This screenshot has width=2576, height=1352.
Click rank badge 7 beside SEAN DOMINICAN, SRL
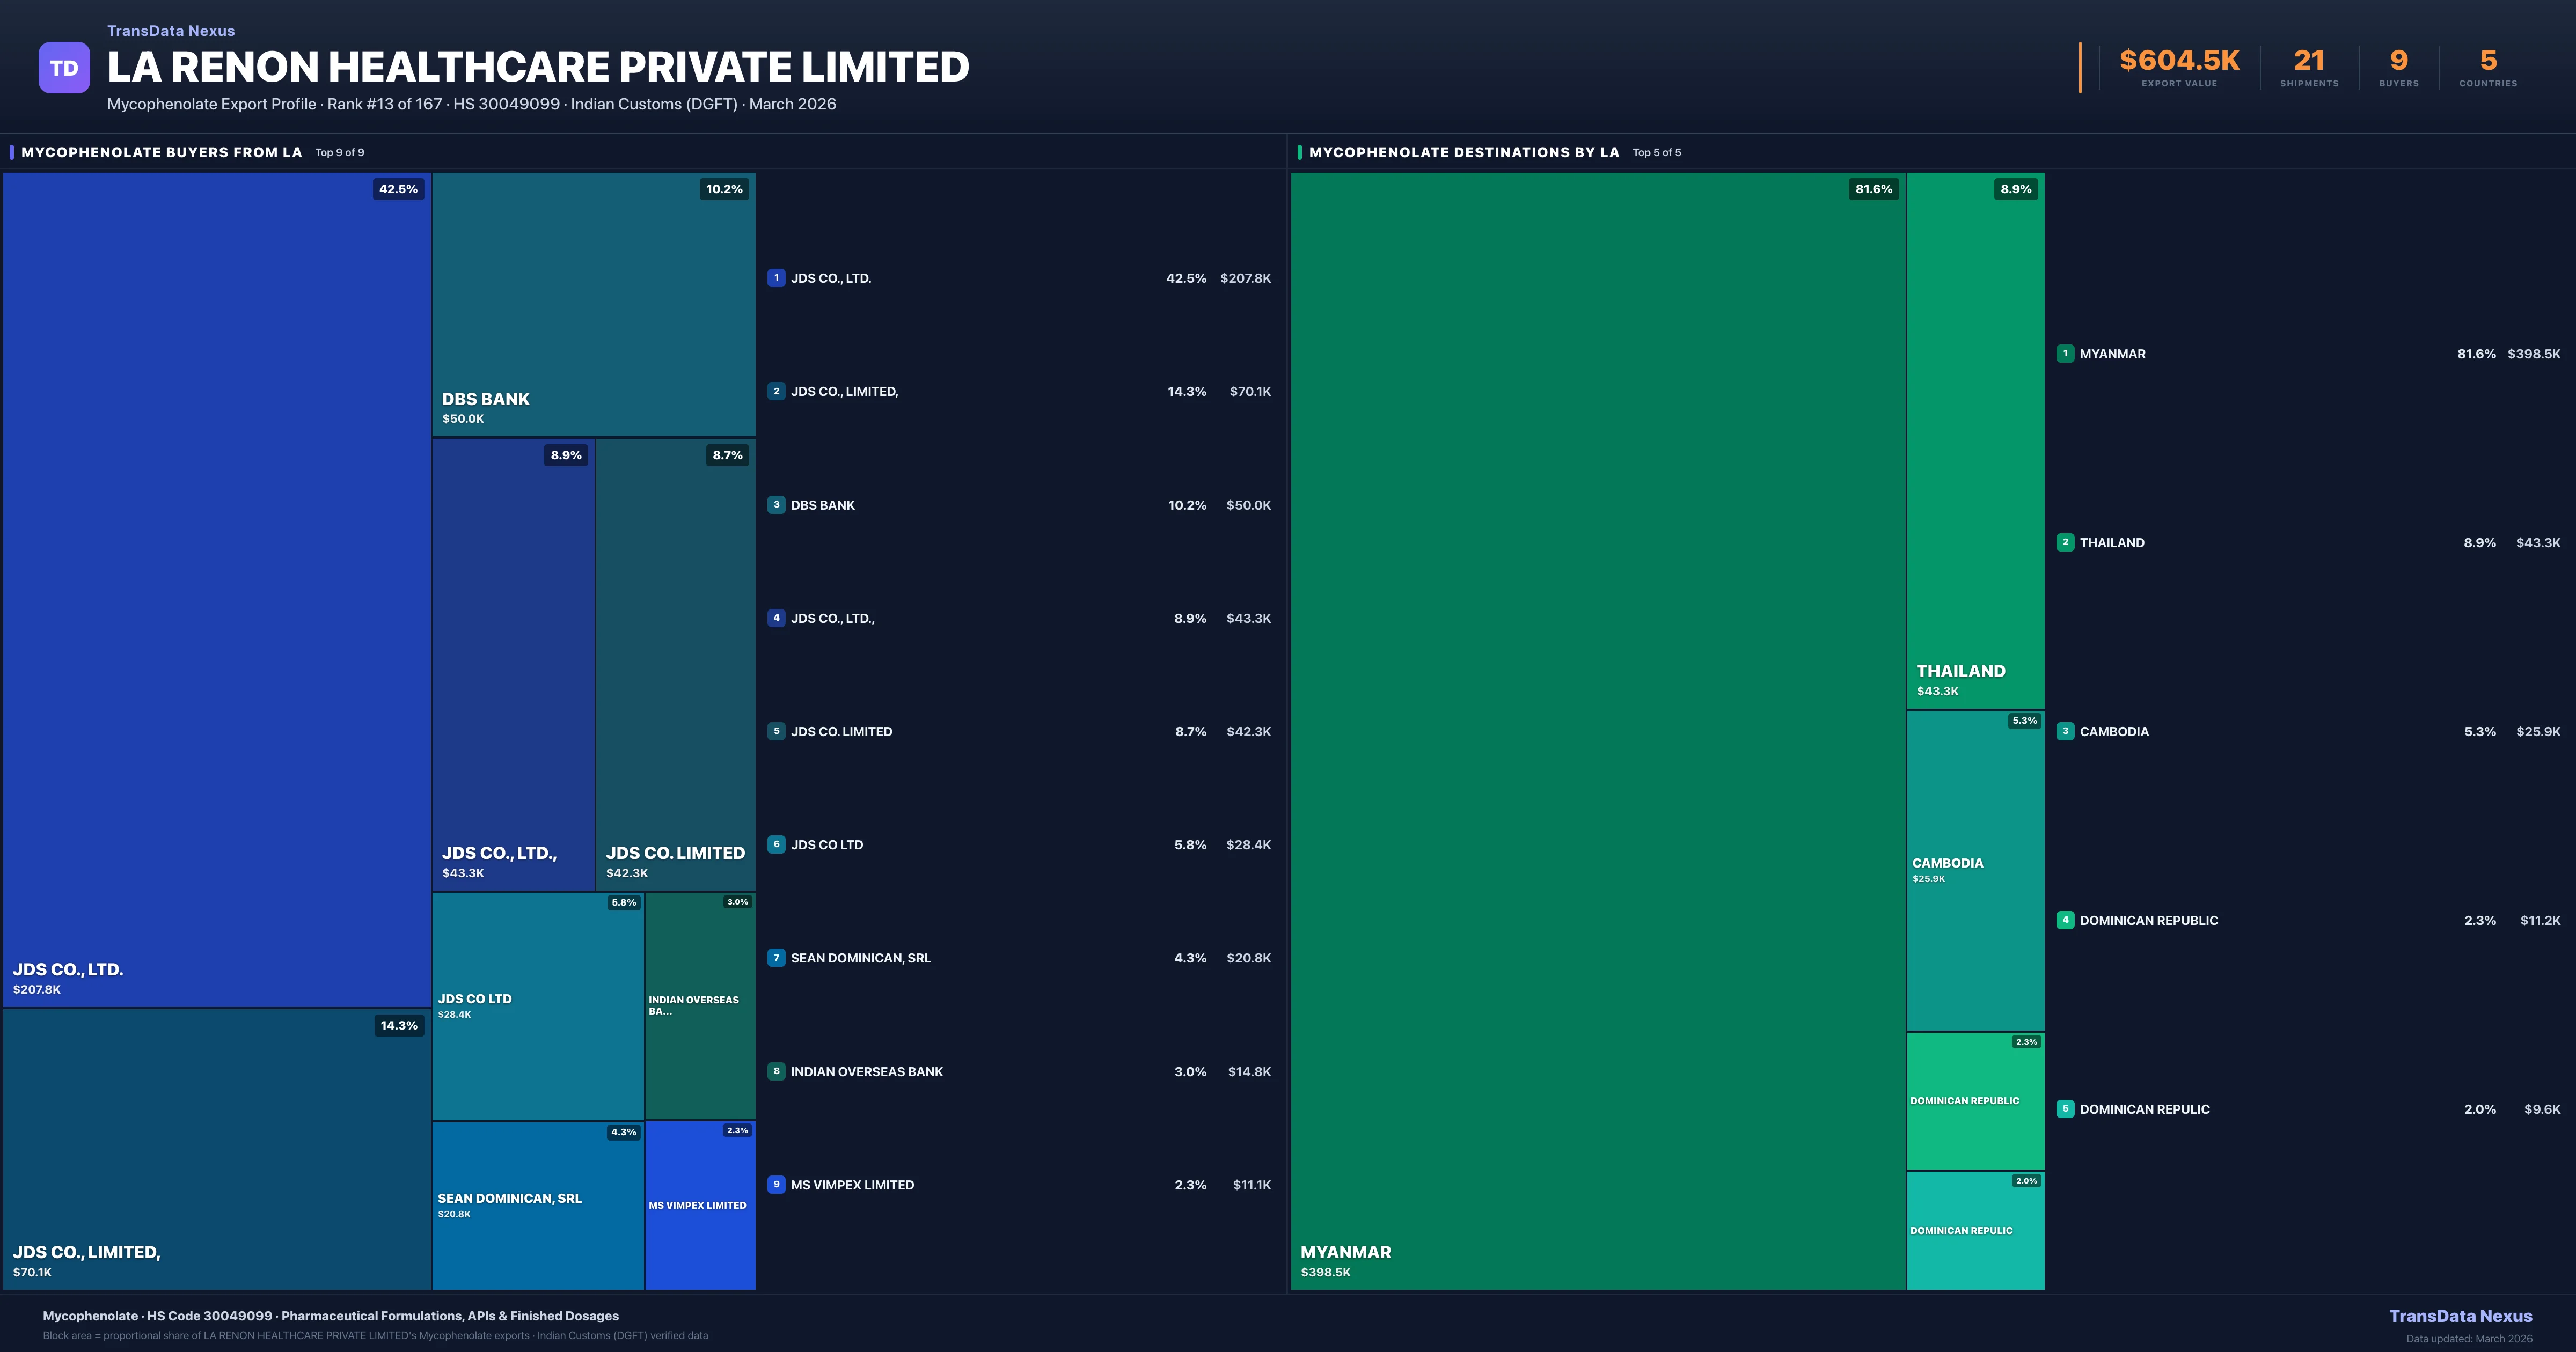(x=776, y=958)
